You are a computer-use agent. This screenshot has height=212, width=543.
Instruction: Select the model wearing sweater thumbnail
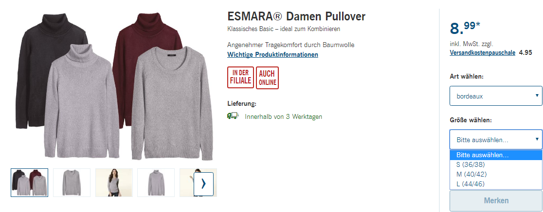(x=114, y=183)
